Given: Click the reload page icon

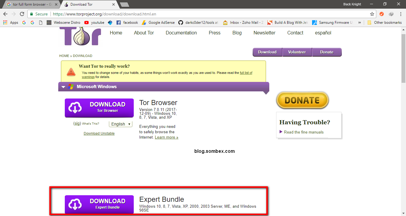Looking at the screenshot, I should point(22,14).
